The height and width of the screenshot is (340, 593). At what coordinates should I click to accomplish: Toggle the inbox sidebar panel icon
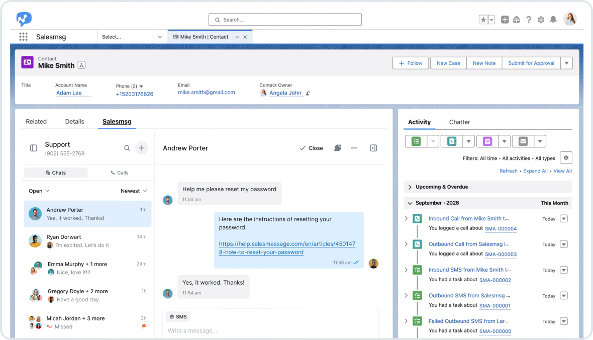coord(33,148)
